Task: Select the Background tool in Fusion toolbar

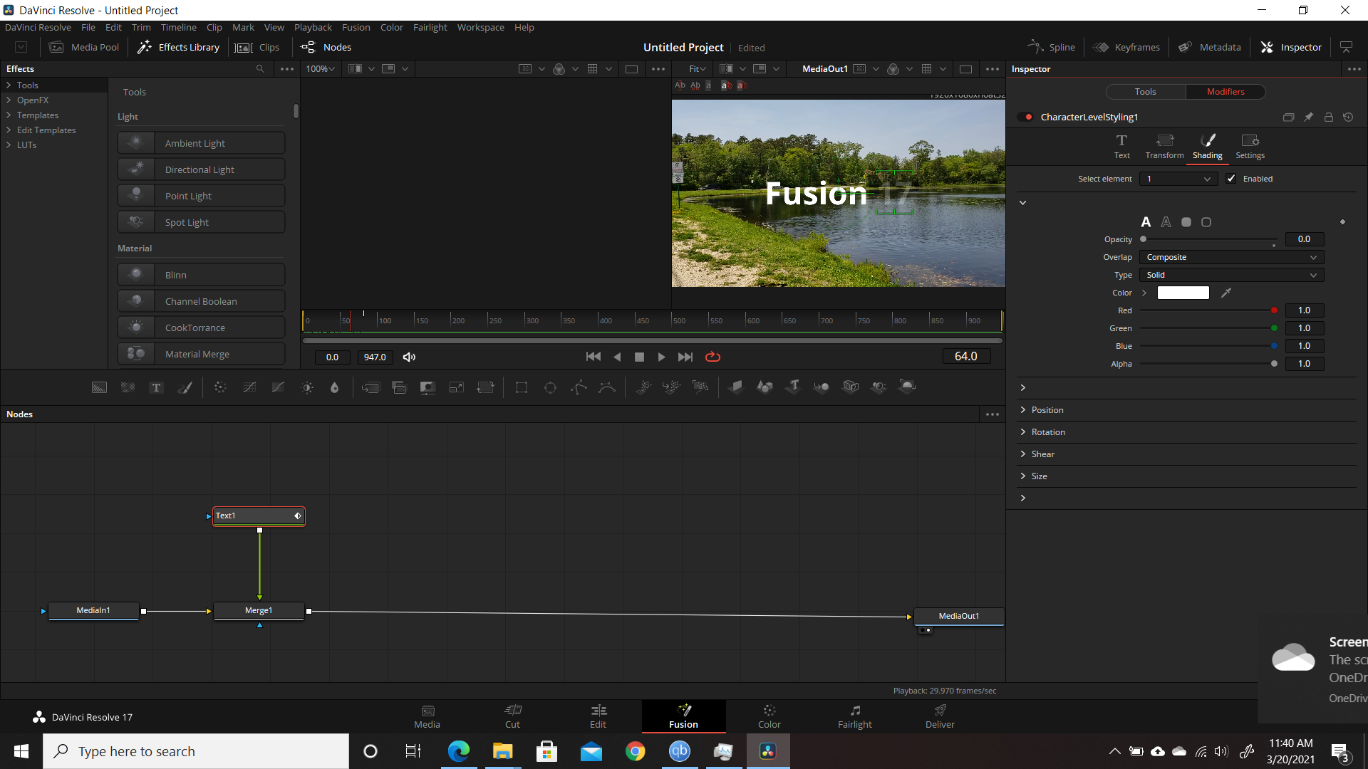Action: click(x=99, y=387)
